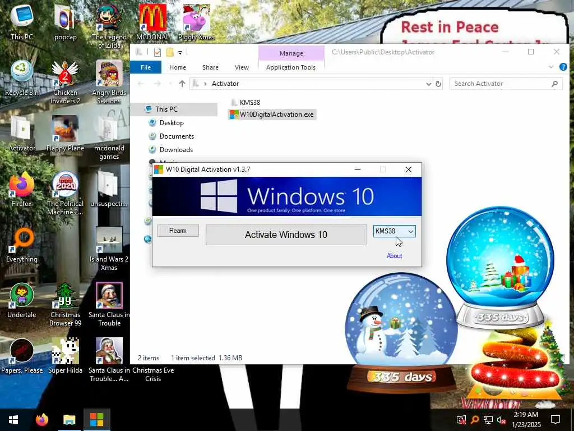Open the Recycle Bin
This screenshot has width=574, height=431.
tap(22, 77)
